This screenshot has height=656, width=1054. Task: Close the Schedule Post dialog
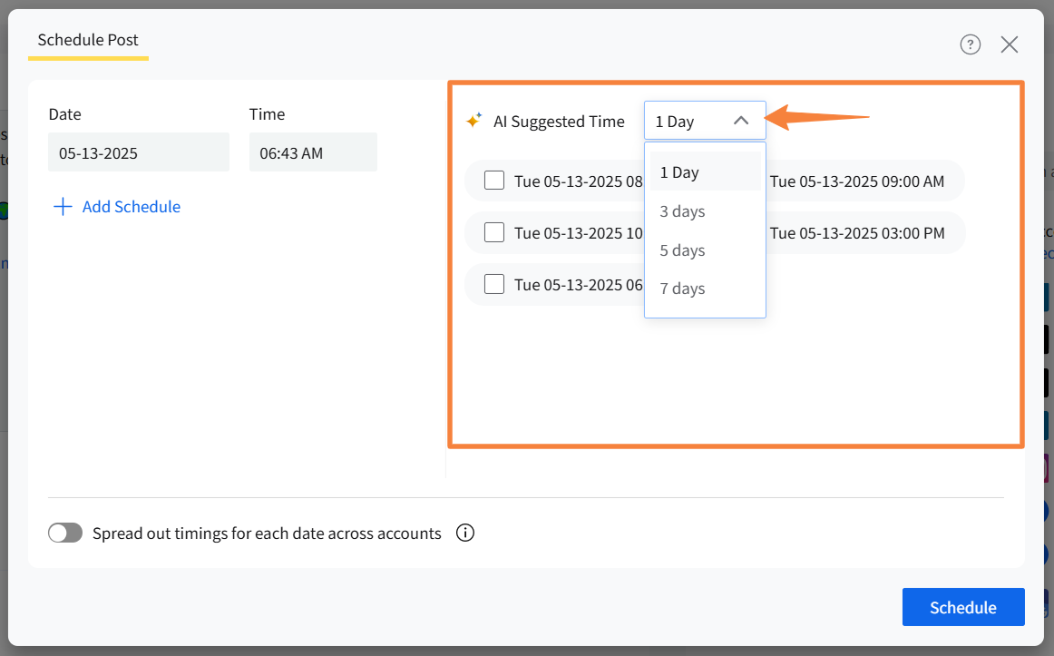coord(1009,44)
